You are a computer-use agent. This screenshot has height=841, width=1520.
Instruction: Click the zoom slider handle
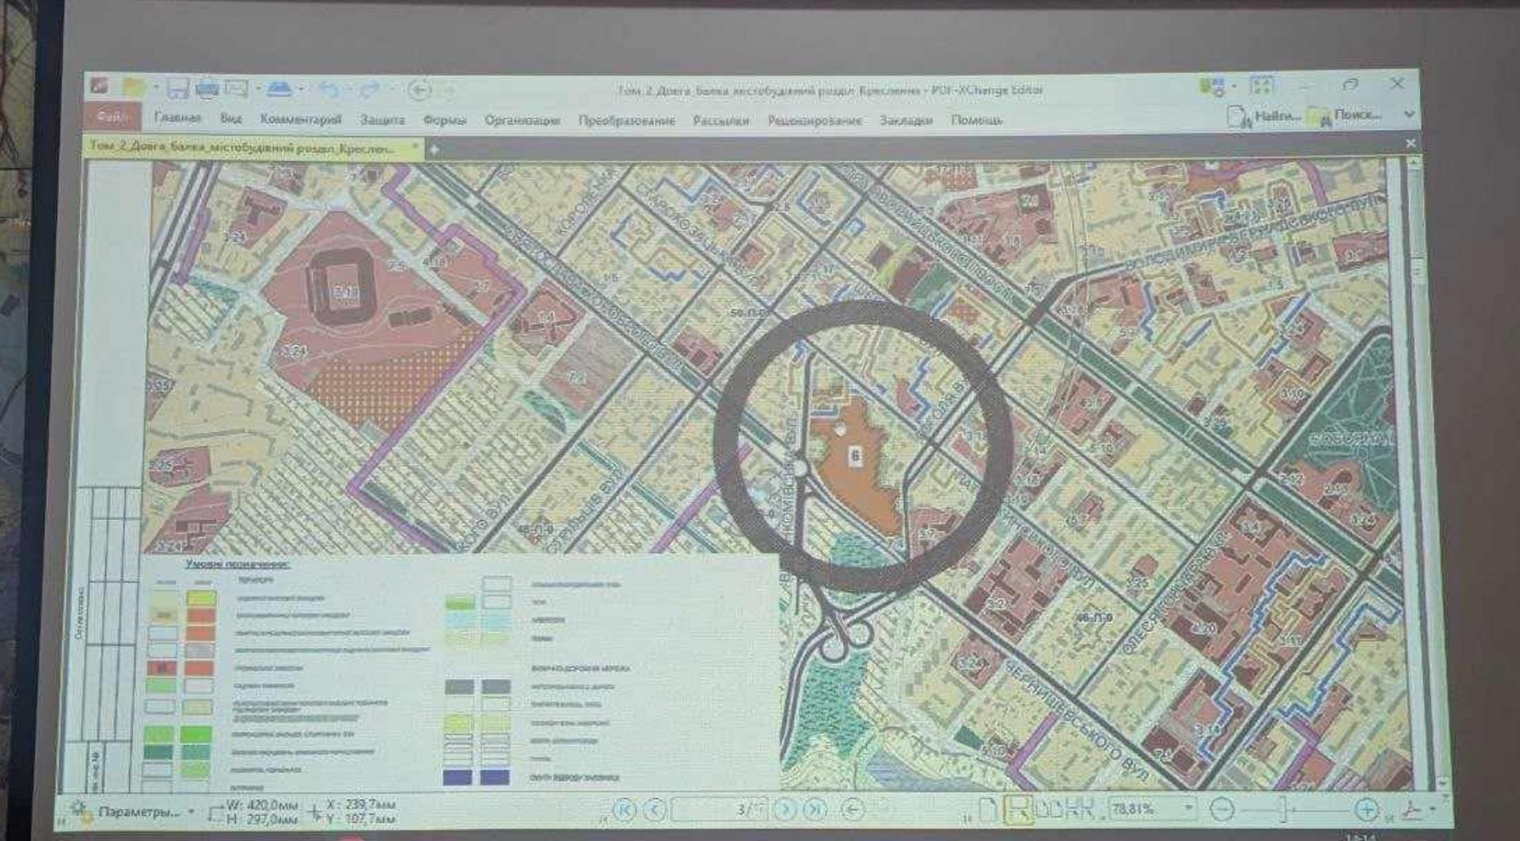1285,809
